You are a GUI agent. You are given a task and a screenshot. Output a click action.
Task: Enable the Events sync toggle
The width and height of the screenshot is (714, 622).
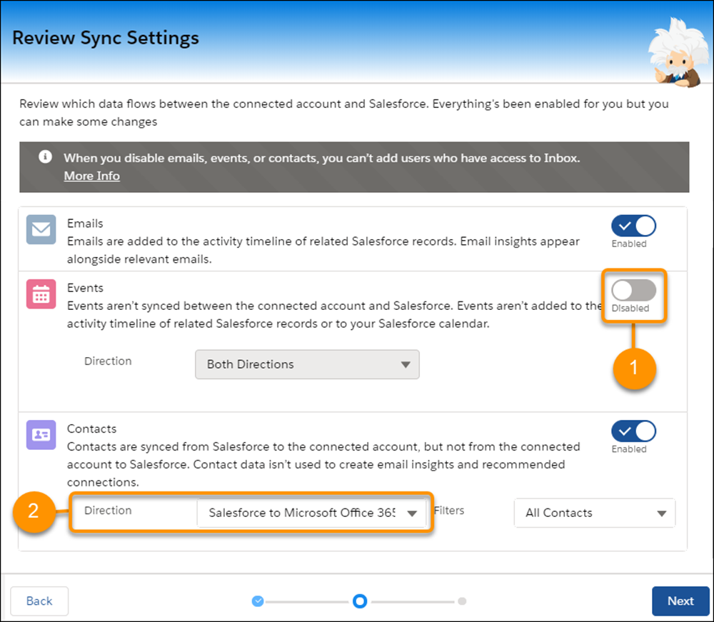(x=633, y=290)
